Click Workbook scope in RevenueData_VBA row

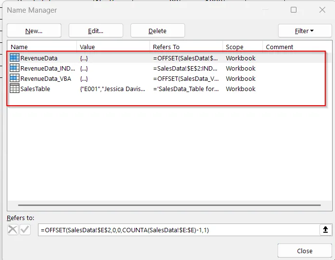(x=241, y=78)
